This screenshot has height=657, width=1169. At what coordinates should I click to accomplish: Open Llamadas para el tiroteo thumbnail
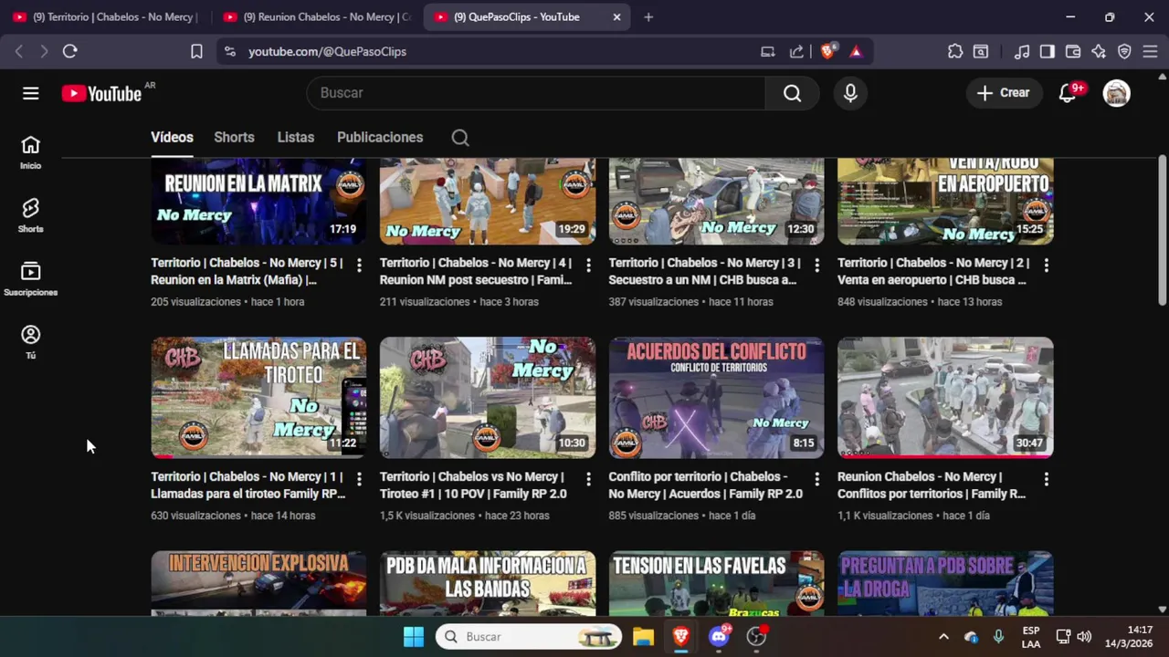[258, 398]
